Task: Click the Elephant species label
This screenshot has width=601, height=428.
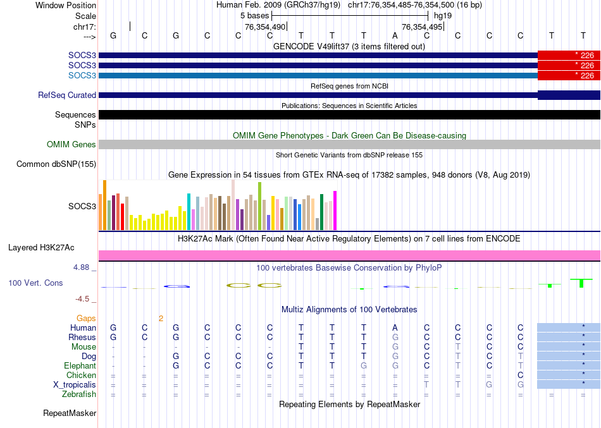Action: 80,365
